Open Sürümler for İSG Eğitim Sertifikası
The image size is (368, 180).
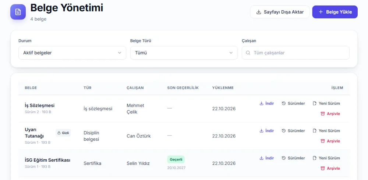(293, 158)
